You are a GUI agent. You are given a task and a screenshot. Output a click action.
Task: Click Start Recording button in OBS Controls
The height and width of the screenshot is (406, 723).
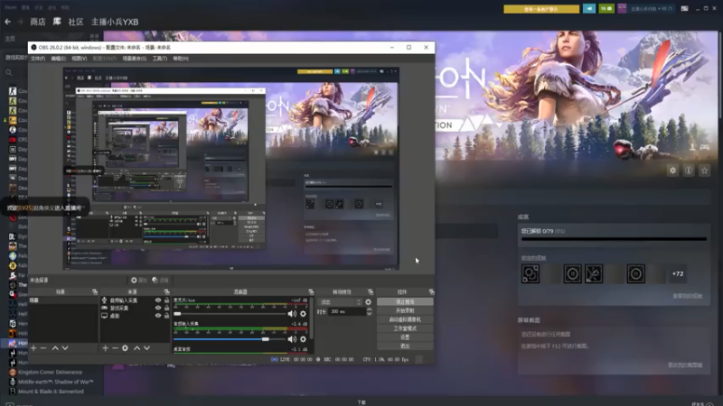pyautogui.click(x=405, y=310)
